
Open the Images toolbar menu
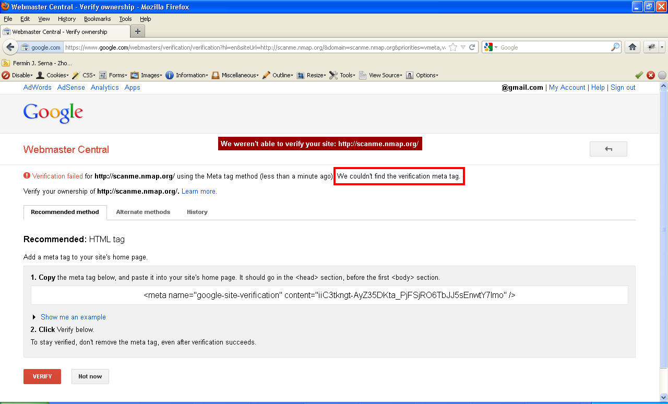146,75
